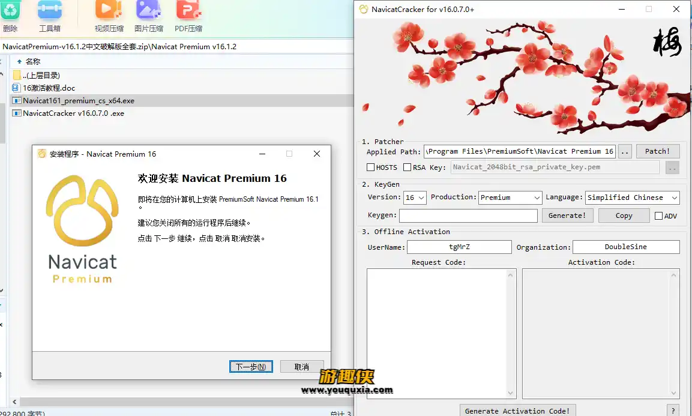Click the installer title bar Navicat icon
This screenshot has width=692, height=416.
tap(42, 154)
